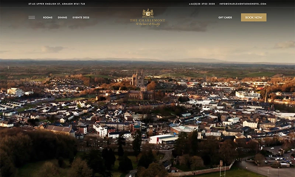Open the Dining menu item
This screenshot has height=177, width=295.
(x=62, y=17)
